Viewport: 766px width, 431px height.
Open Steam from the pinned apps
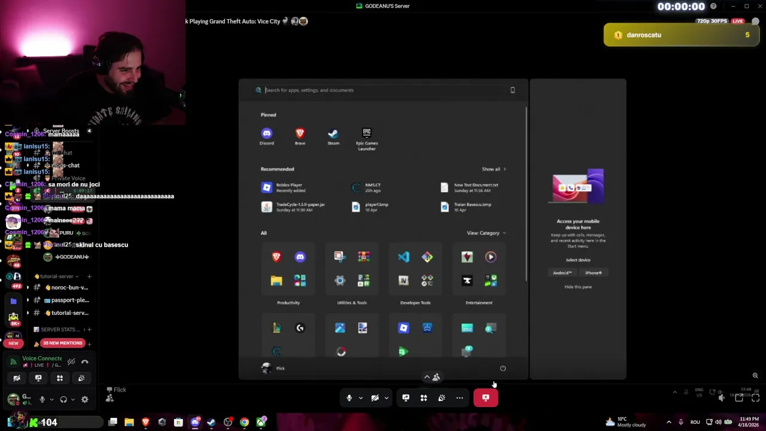pyautogui.click(x=333, y=136)
